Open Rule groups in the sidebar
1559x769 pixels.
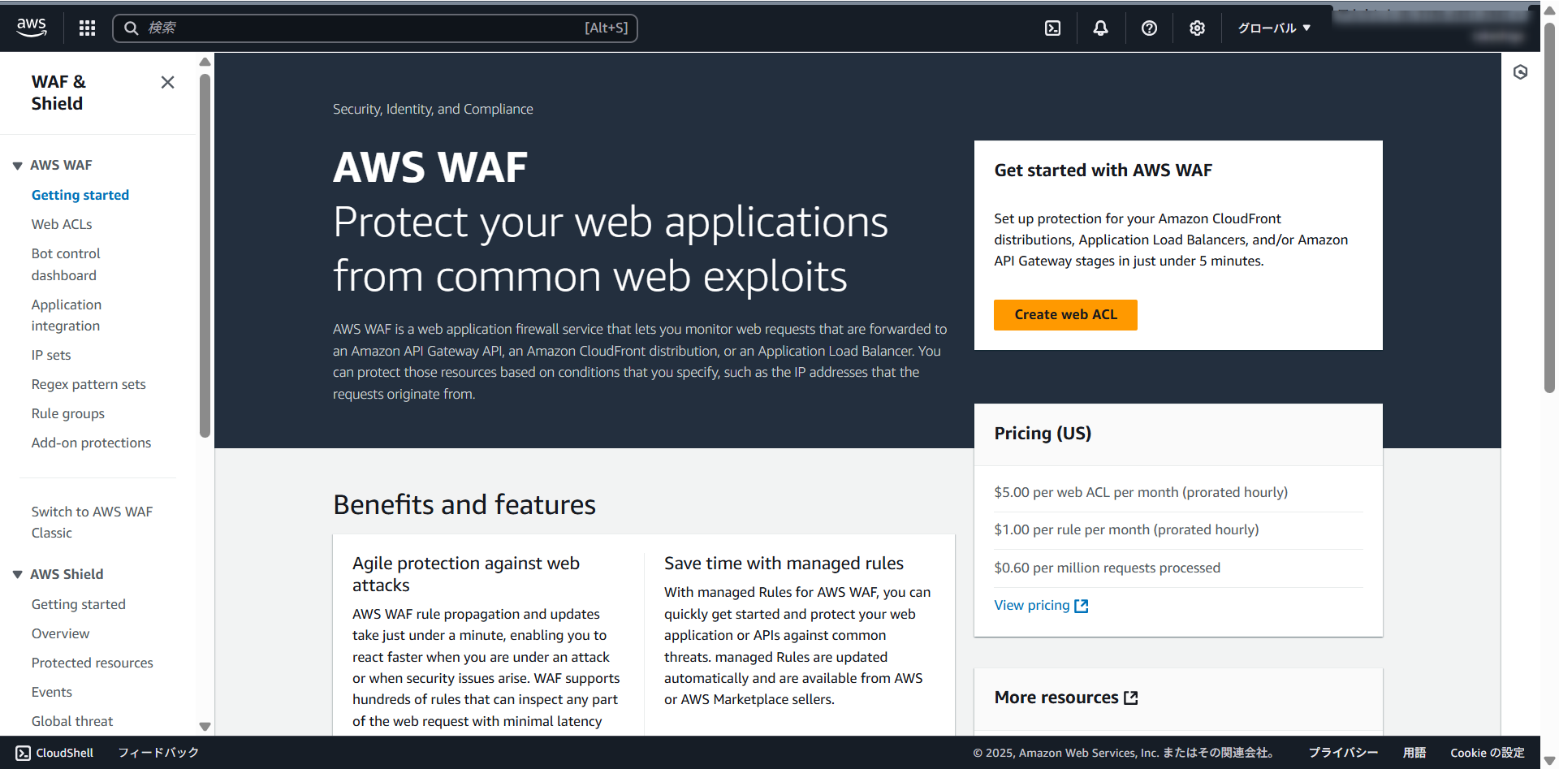click(68, 413)
